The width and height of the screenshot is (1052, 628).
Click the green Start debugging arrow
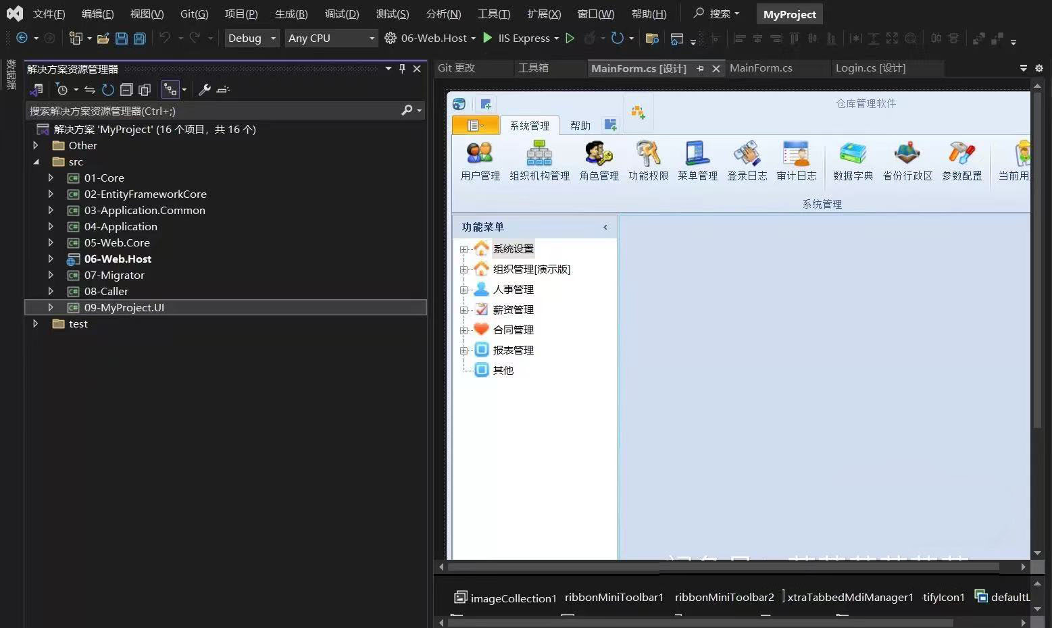[x=488, y=38]
